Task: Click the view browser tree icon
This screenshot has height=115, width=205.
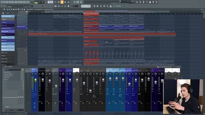Action: (x=108, y=6)
